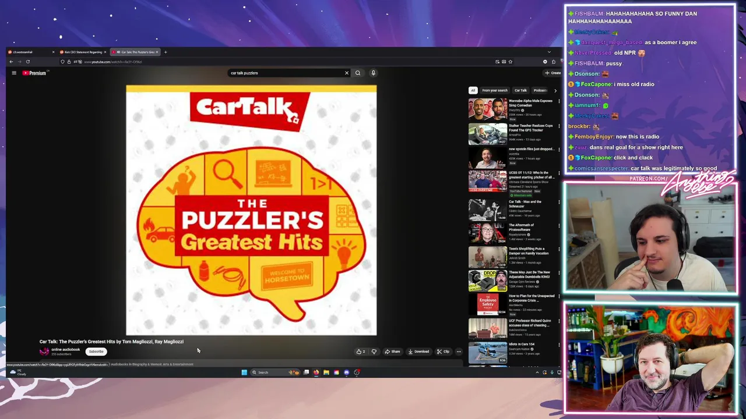
Task: Select the Car Talk Puzzler's browser tab
Action: (x=136, y=52)
